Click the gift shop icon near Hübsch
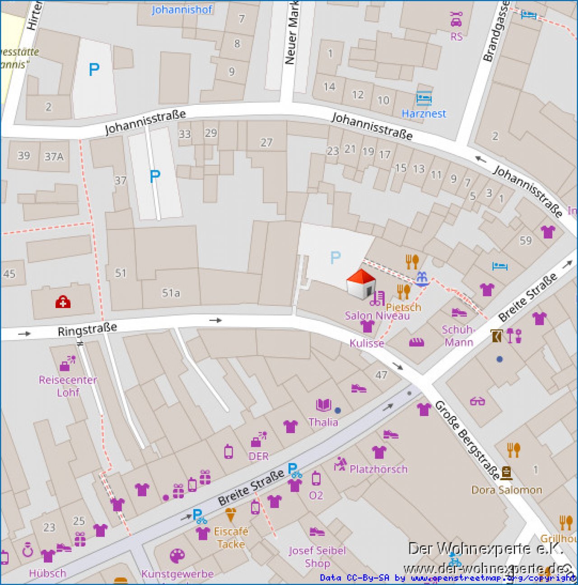Screen dimensions: 578x585 coord(81,539)
